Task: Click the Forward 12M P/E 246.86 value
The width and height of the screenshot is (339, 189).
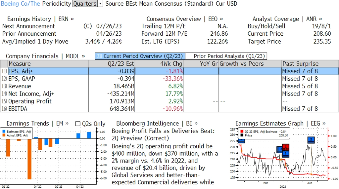Action: [219, 34]
